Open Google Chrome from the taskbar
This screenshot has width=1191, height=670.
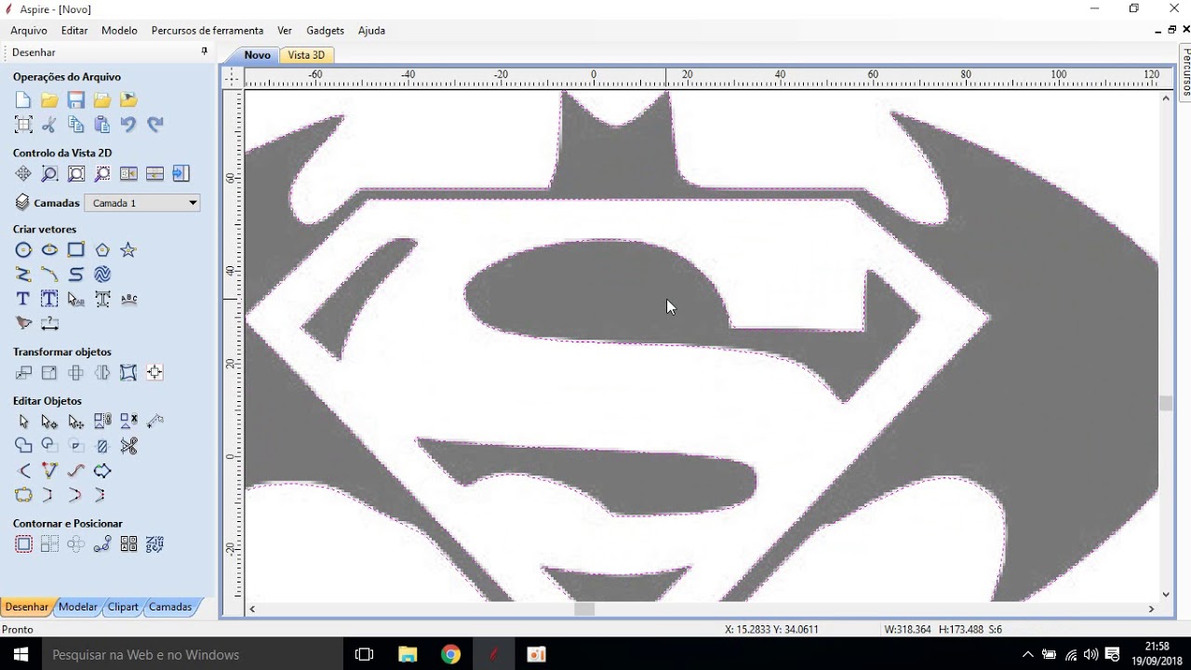pos(450,654)
